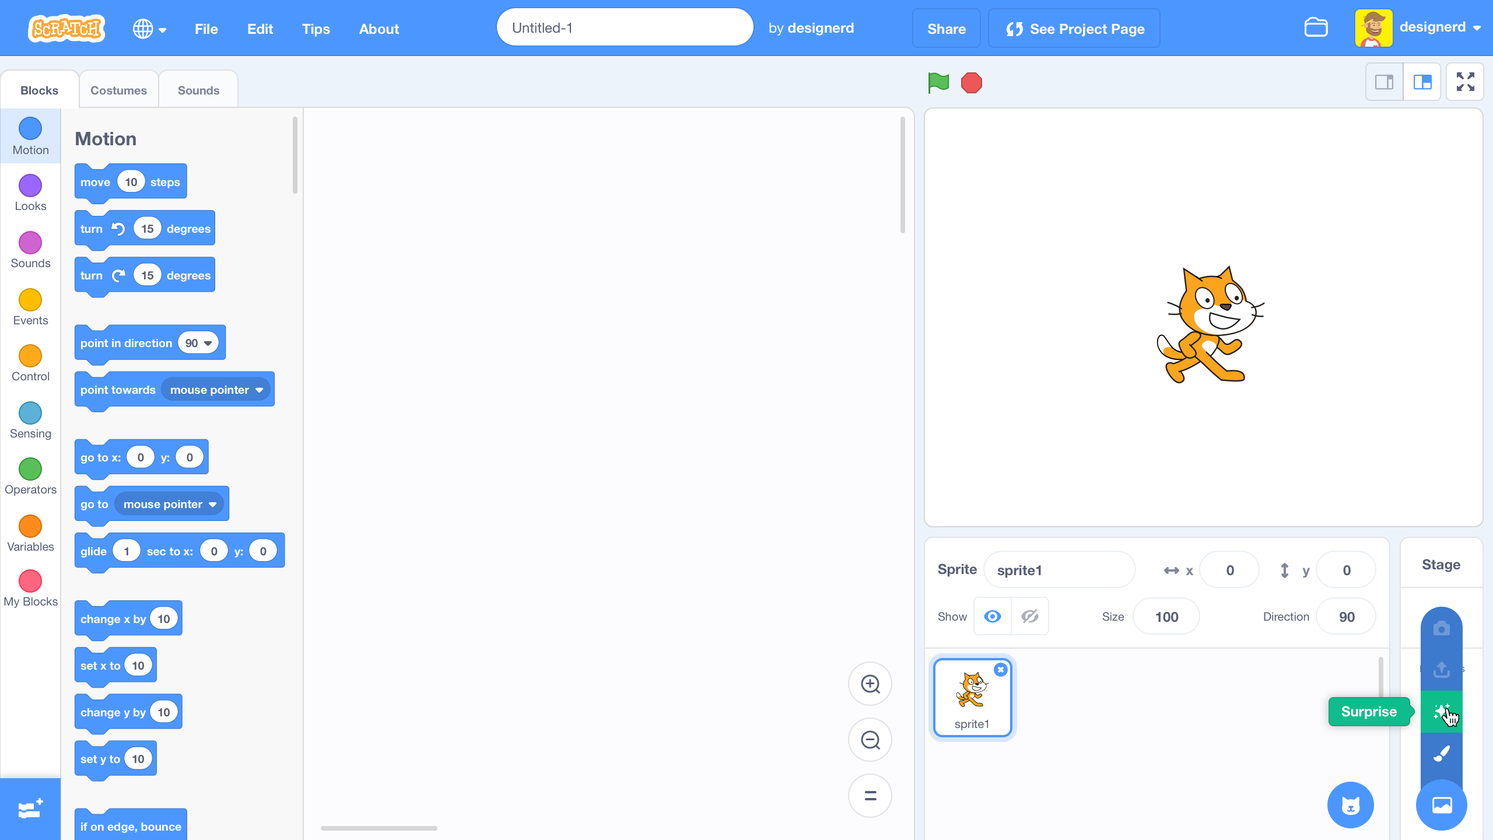Screen dimensions: 1493x840
Task: Switch to the Sounds tab
Action: [198, 90]
